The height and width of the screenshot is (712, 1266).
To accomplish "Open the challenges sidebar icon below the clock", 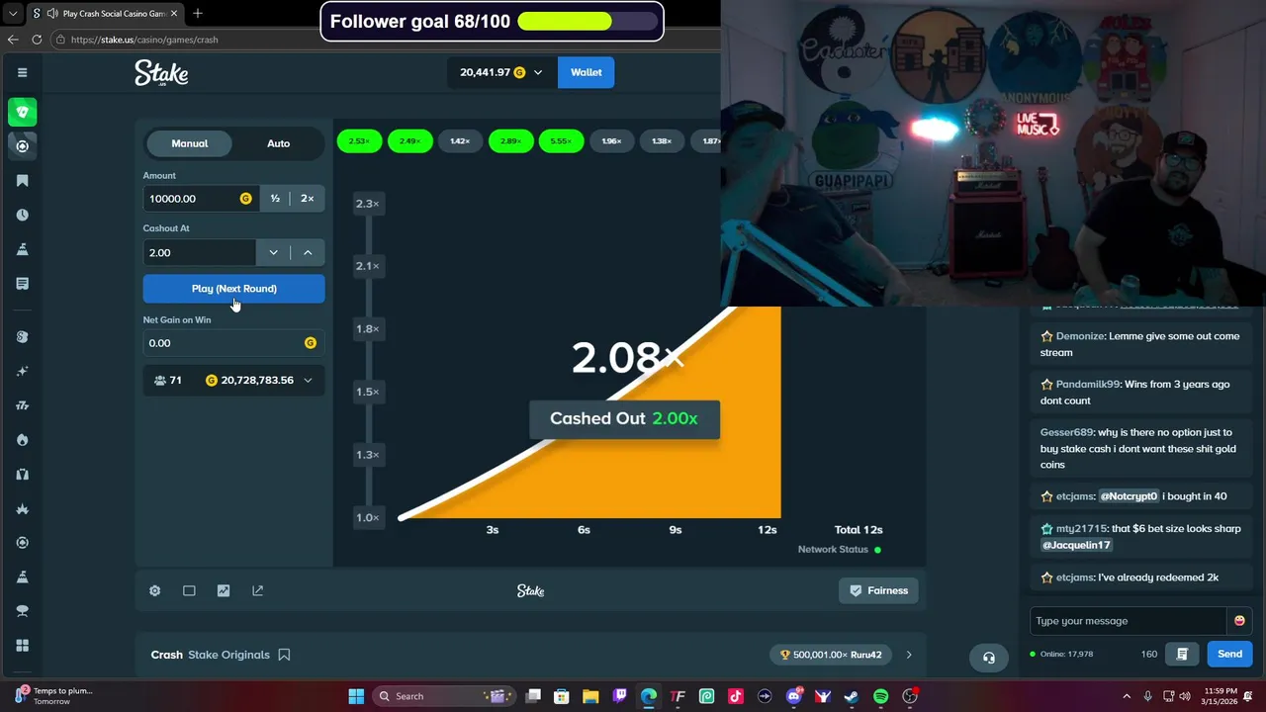I will pos(22,249).
